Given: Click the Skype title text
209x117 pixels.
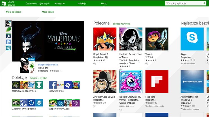Looking at the screenshot, I should pyautogui.click(x=184, y=54).
